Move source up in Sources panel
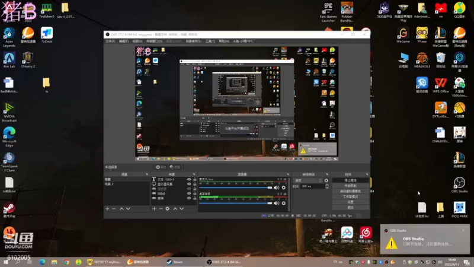Viewport: 474px width, 267px height. (175, 209)
